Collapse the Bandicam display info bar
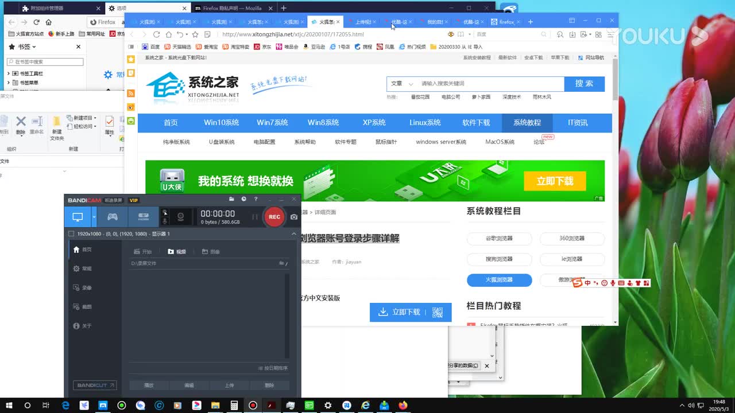Screen dimensions: 735x413 (x=294, y=234)
